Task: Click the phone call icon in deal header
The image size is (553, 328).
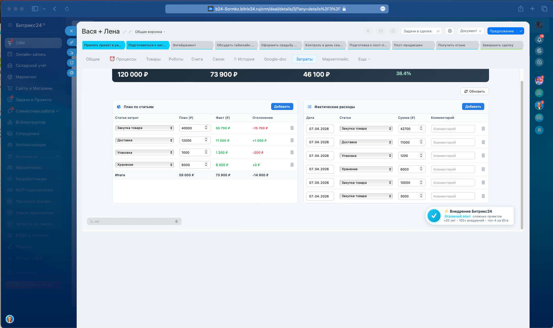Action: 368,31
